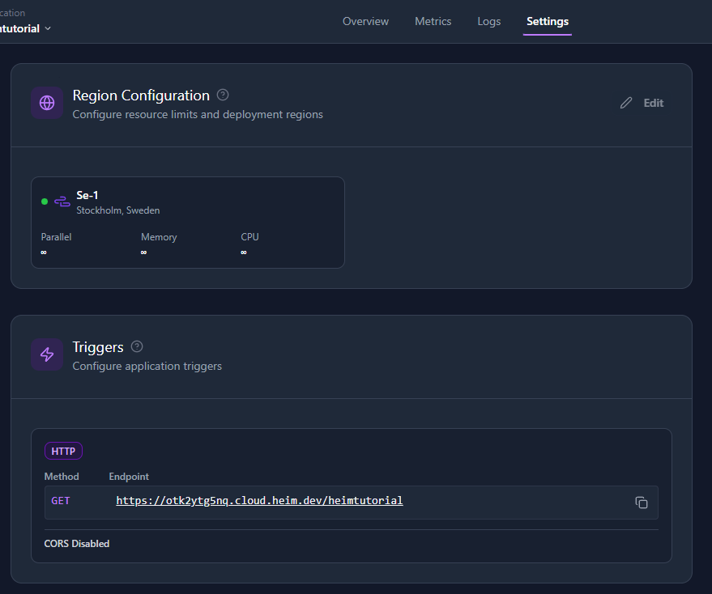Click 'Configure application triggers' subtitle
This screenshot has width=712, height=594.
pos(147,367)
